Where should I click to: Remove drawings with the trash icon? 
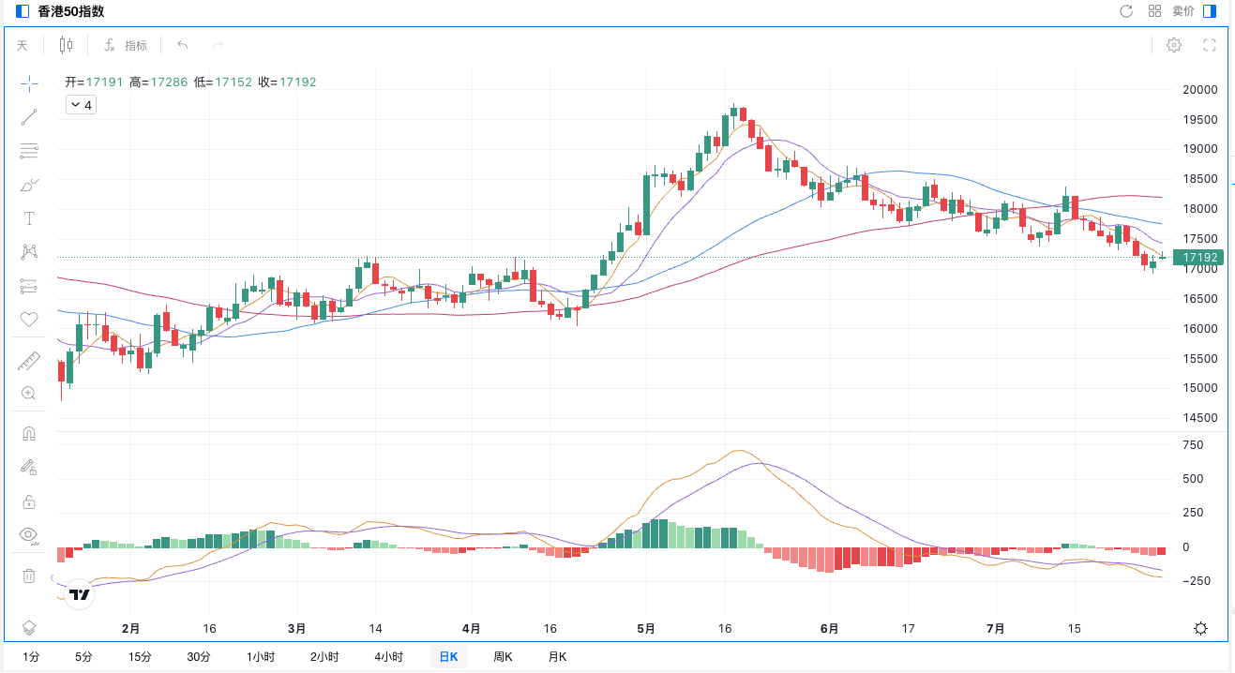tap(29, 576)
